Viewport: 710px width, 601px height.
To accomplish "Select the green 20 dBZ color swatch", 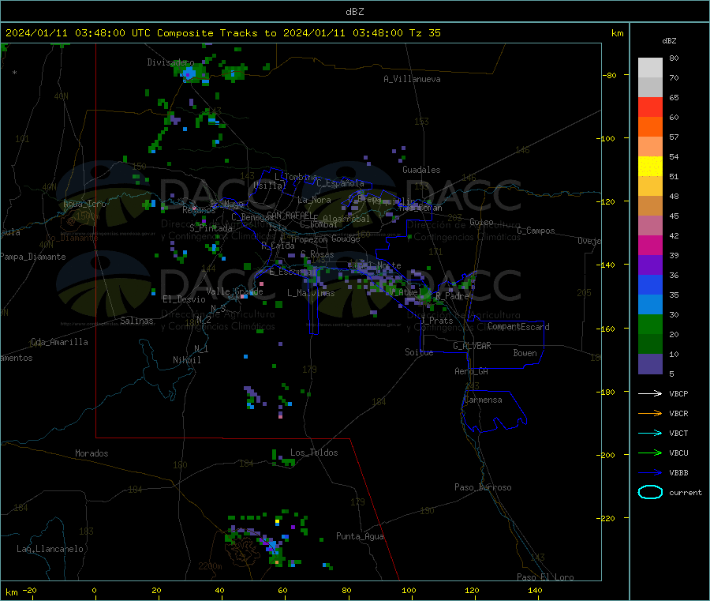I will point(650,324).
